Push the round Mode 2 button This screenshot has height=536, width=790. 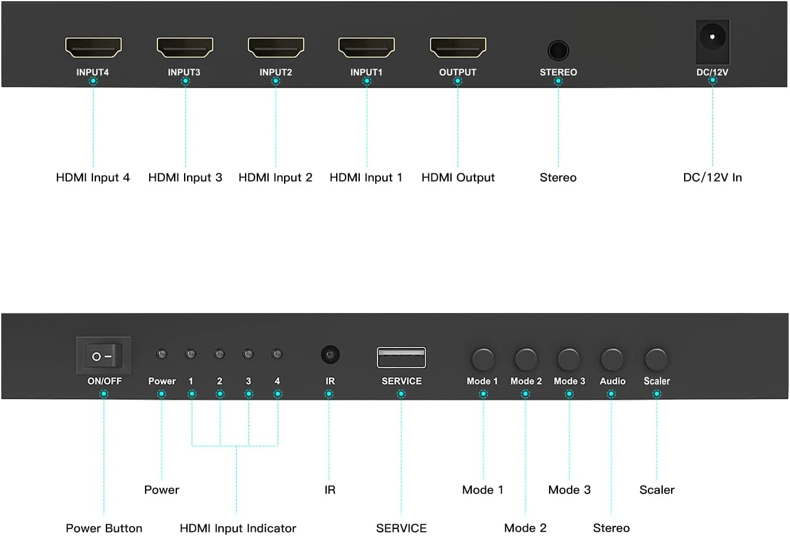point(525,359)
